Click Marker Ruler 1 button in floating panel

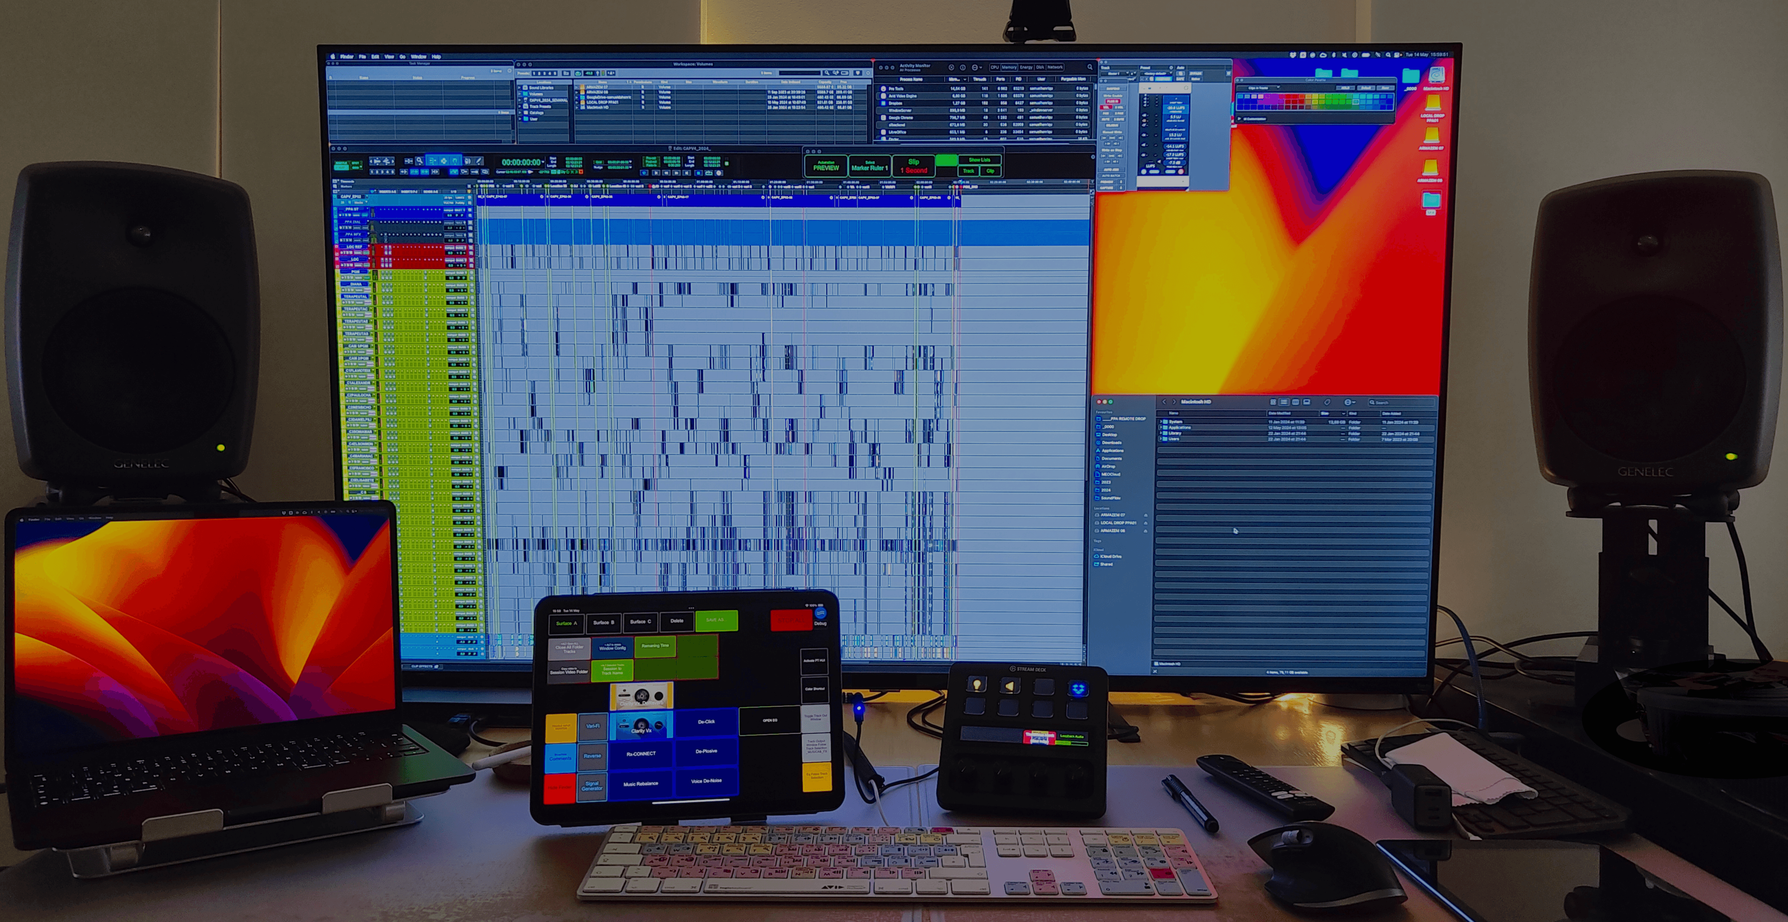click(x=870, y=167)
